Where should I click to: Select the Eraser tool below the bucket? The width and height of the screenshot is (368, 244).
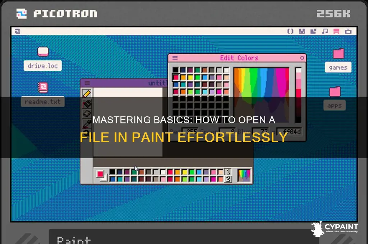87,114
